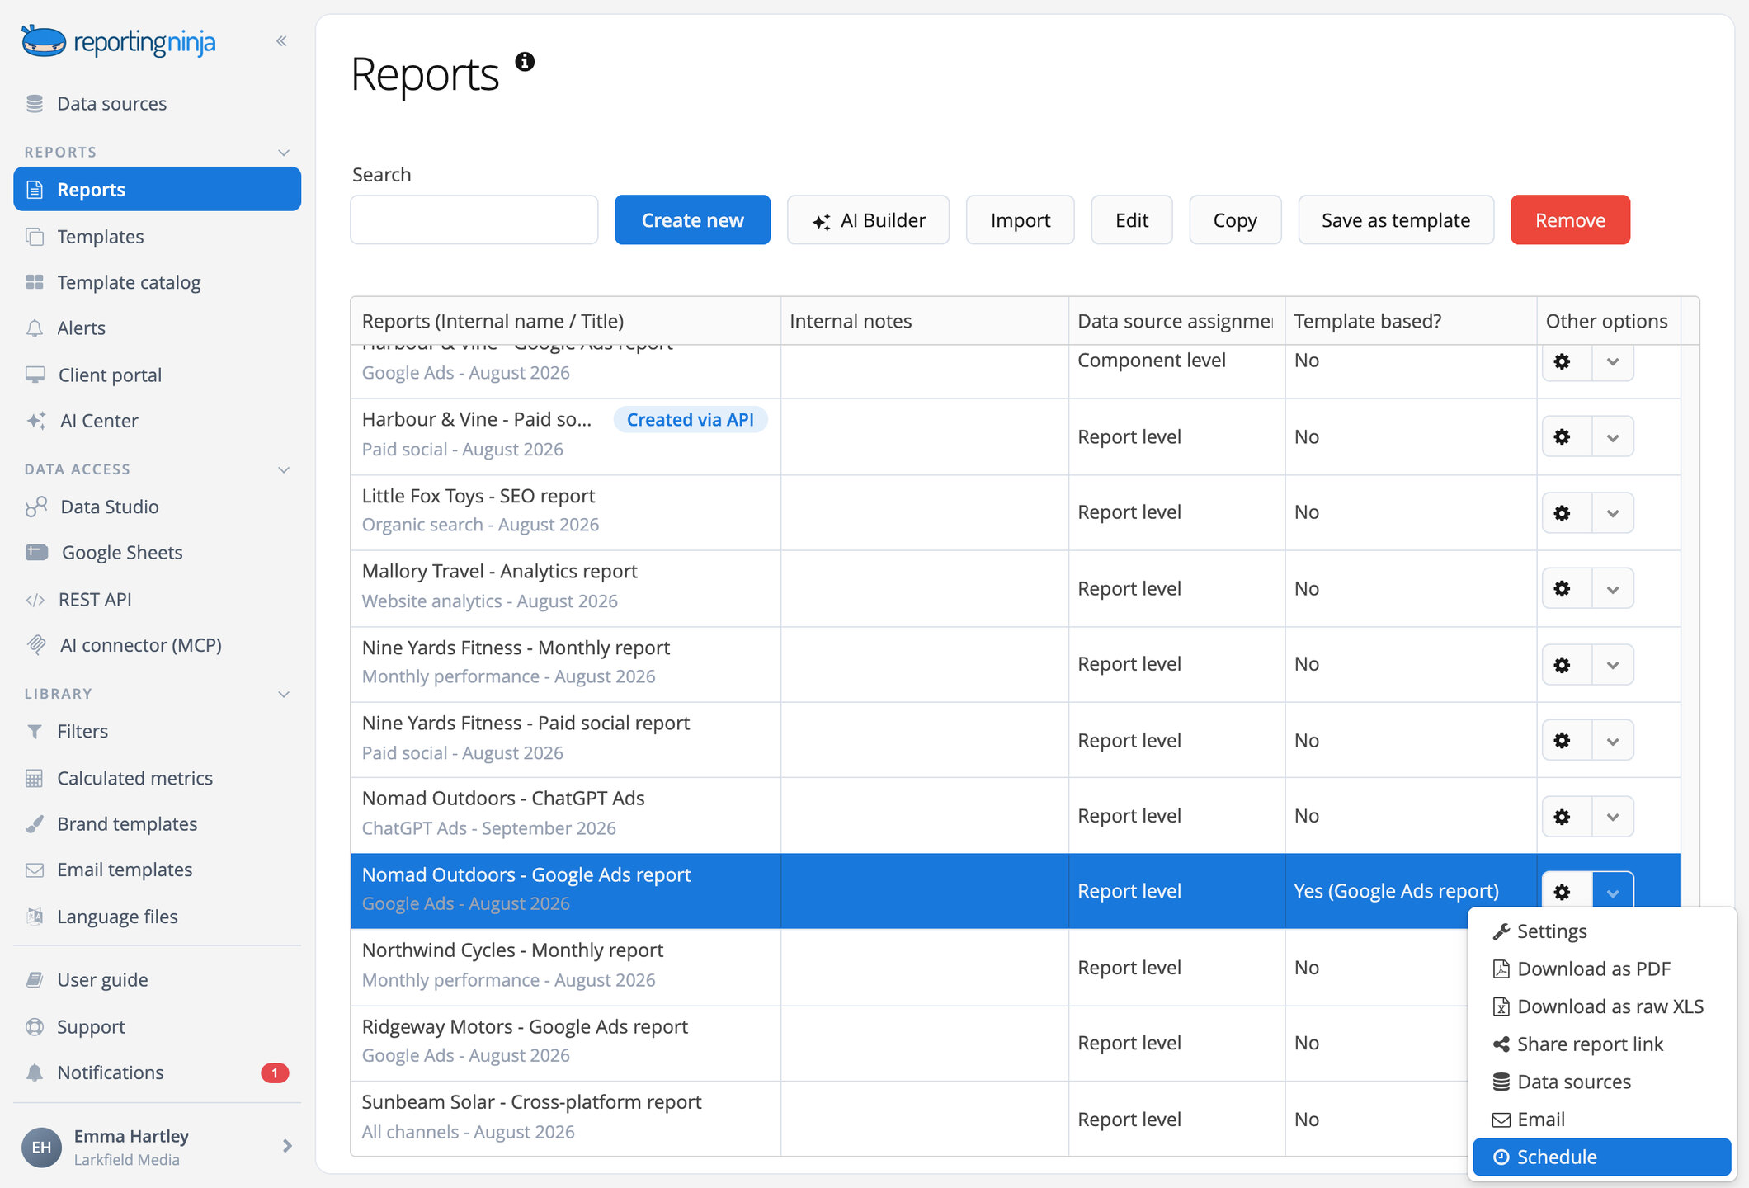Image resolution: width=1749 pixels, height=1188 pixels.
Task: Choose Schedule in the options menu
Action: point(1602,1157)
